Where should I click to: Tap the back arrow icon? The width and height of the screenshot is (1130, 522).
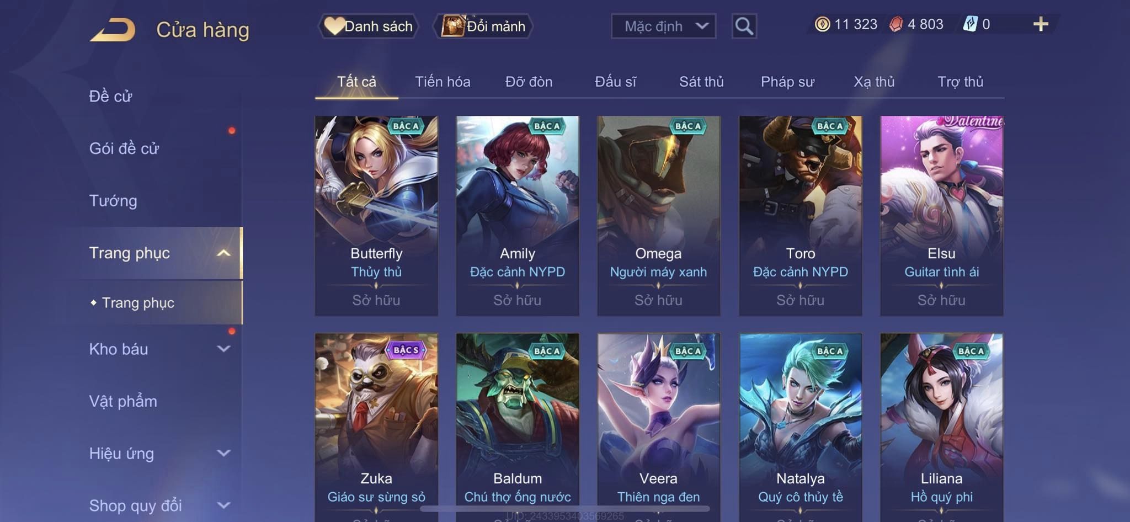tap(113, 30)
